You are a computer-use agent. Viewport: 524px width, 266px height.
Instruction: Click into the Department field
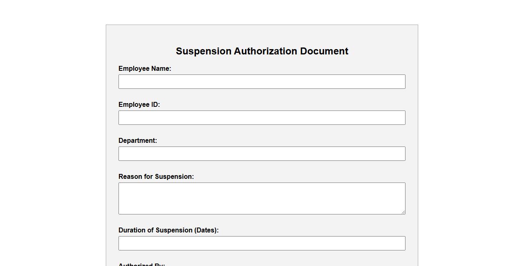pos(262,153)
